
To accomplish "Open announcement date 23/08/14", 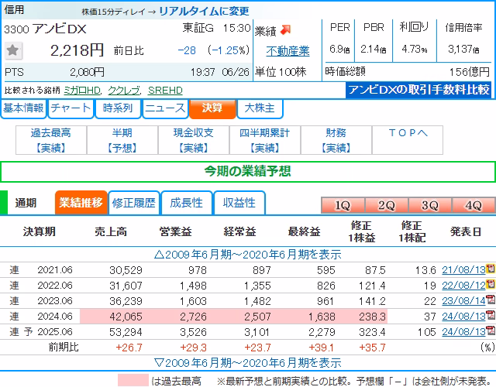I will 463,301.
